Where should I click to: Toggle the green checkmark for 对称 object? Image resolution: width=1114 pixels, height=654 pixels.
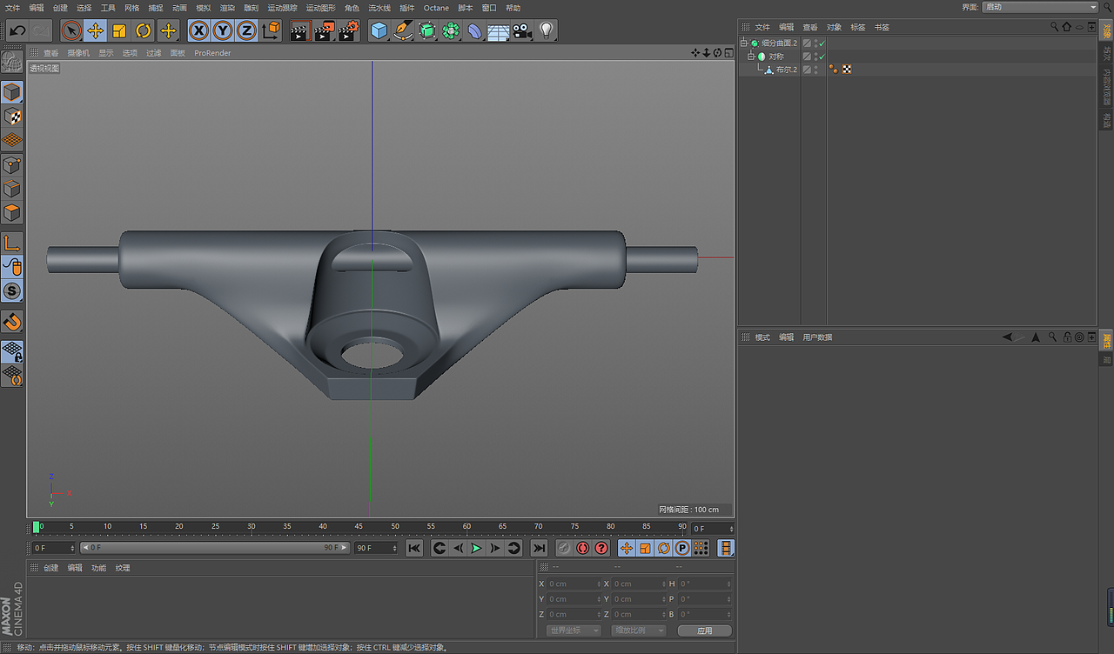point(822,57)
